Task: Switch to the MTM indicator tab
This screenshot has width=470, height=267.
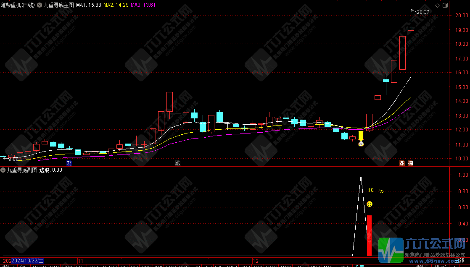Action: (286, 266)
